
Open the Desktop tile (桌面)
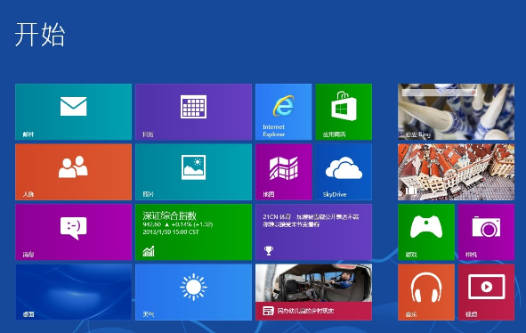(74, 292)
